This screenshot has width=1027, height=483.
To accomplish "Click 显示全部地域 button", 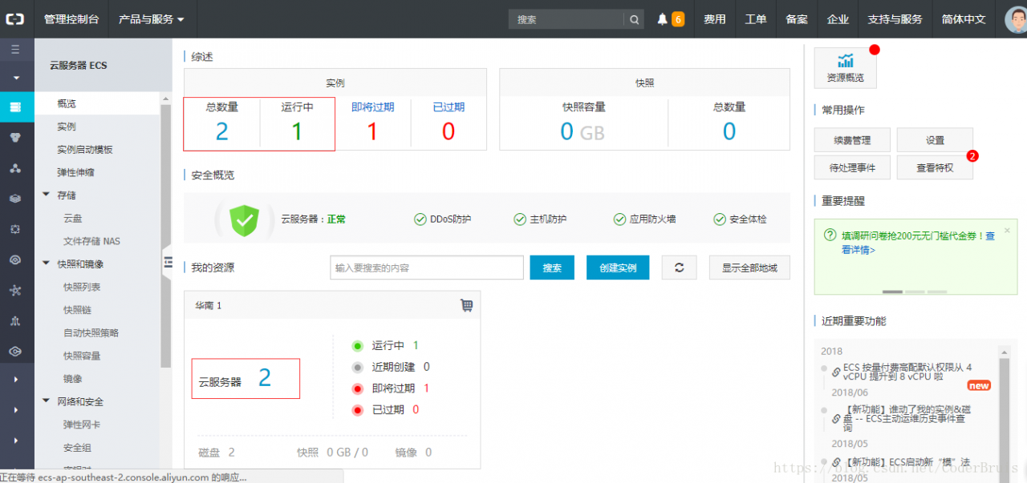I will pyautogui.click(x=749, y=268).
